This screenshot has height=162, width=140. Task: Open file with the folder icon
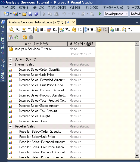pos(24,14)
